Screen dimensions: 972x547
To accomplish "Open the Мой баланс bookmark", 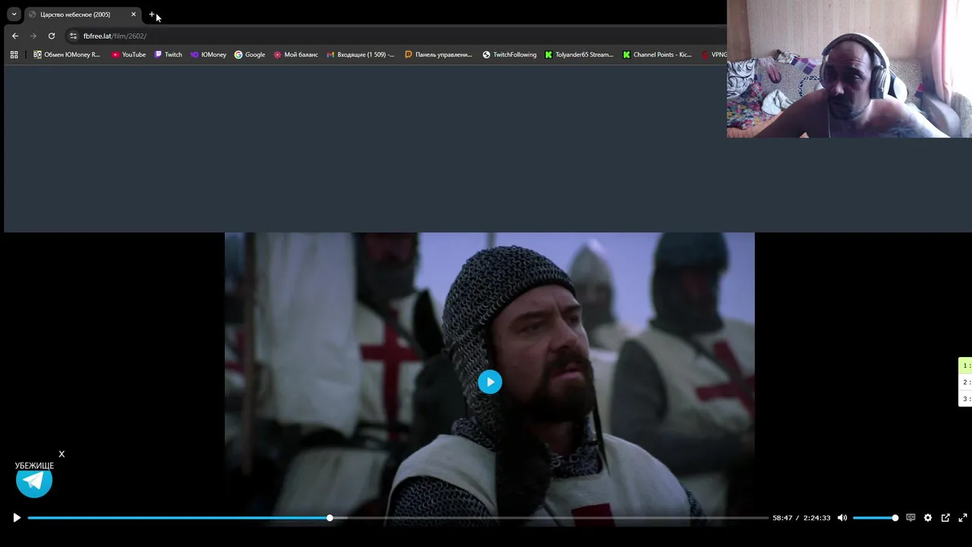I will pyautogui.click(x=295, y=55).
